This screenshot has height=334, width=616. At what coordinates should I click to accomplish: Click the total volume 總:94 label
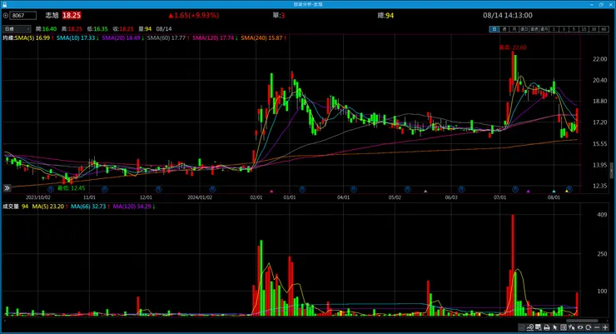pyautogui.click(x=385, y=15)
